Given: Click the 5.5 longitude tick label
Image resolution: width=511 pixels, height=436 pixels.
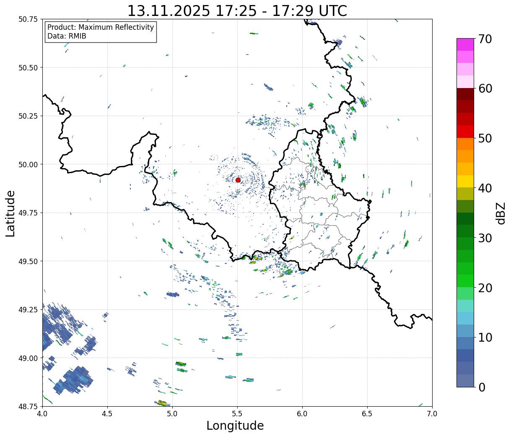Looking at the screenshot, I should 237,414.
